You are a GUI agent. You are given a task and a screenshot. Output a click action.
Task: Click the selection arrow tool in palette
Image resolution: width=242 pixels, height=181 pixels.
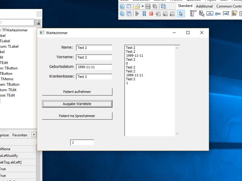tap(181, 14)
